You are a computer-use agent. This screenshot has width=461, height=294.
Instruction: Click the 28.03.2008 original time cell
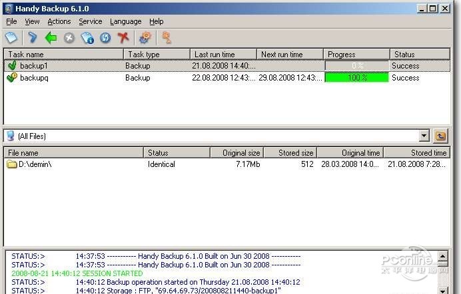click(x=350, y=164)
